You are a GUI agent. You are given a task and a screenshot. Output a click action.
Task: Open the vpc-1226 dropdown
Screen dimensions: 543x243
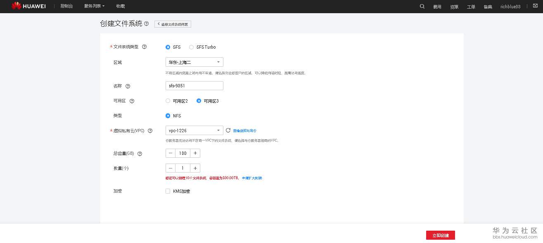pos(194,131)
